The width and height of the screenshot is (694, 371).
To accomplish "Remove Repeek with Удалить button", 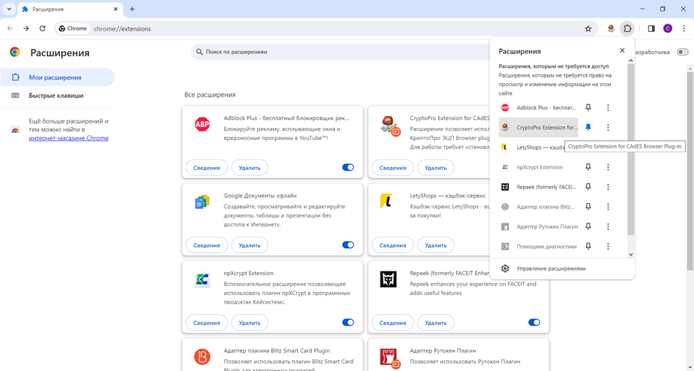I will point(435,323).
